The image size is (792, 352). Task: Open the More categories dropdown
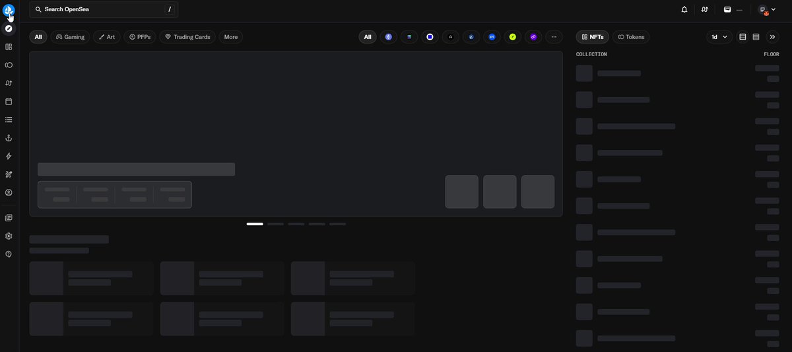pyautogui.click(x=231, y=37)
